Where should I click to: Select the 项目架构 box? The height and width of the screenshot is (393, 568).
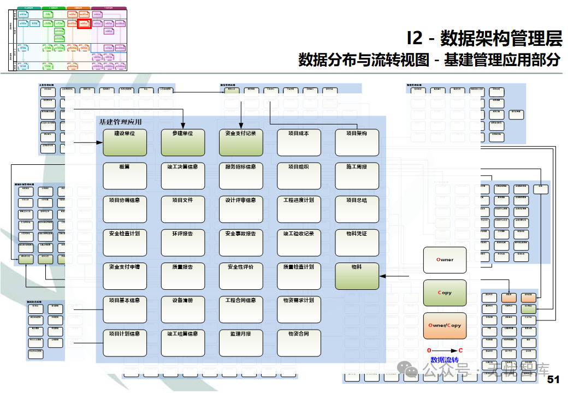coord(357,142)
